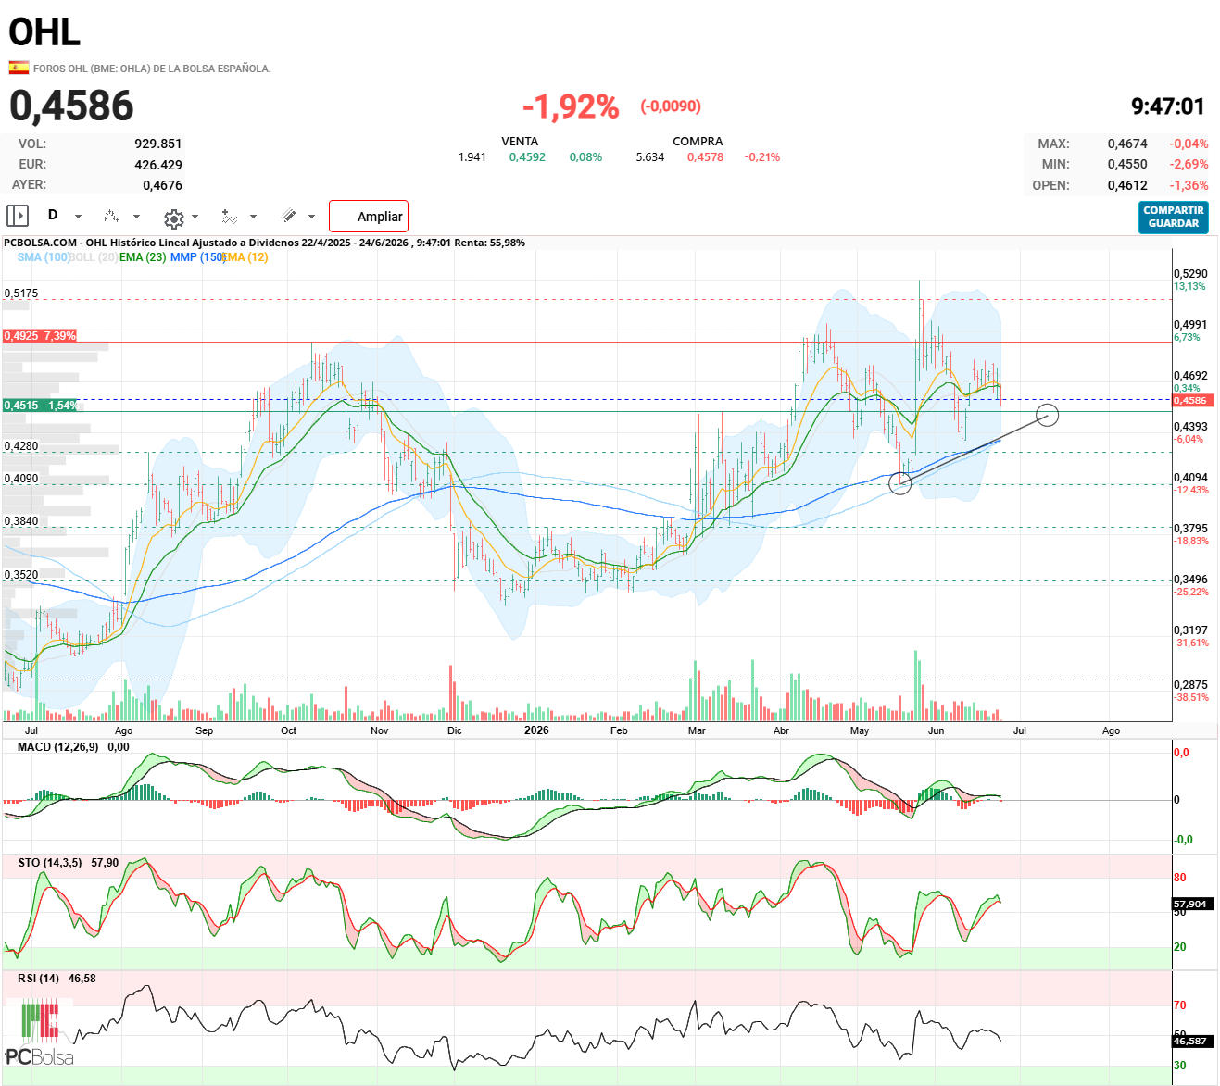Screen dimensions: 1220x1086
Task: Expand the arrow beside the pencil icon
Action: point(311,217)
